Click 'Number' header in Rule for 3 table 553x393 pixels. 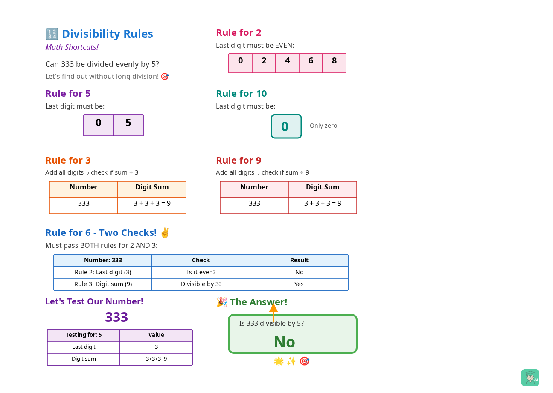(84, 189)
